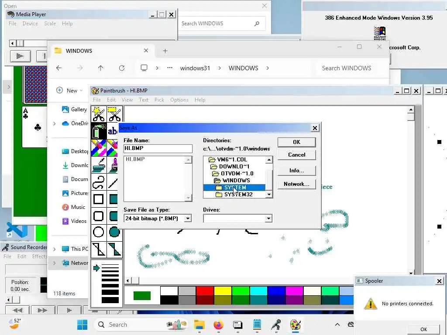Open the Sound Recorder microphone taskbar icon
447x335 pixels.
pos(276,325)
